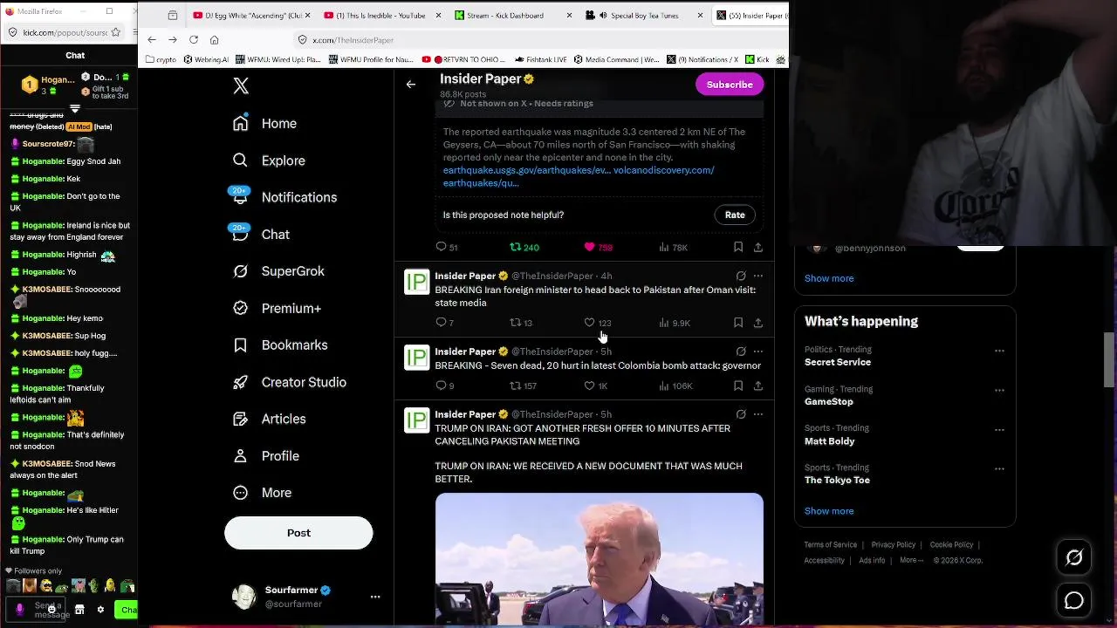Bookmark the Iran foreign minister post
Image resolution: width=1117 pixels, height=628 pixels.
click(738, 323)
